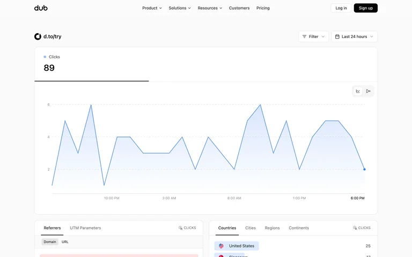Select the Countries tab
The image size is (412, 257).
(x=227, y=228)
